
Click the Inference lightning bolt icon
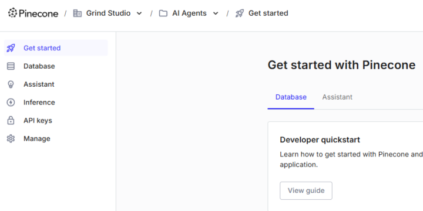pos(11,102)
